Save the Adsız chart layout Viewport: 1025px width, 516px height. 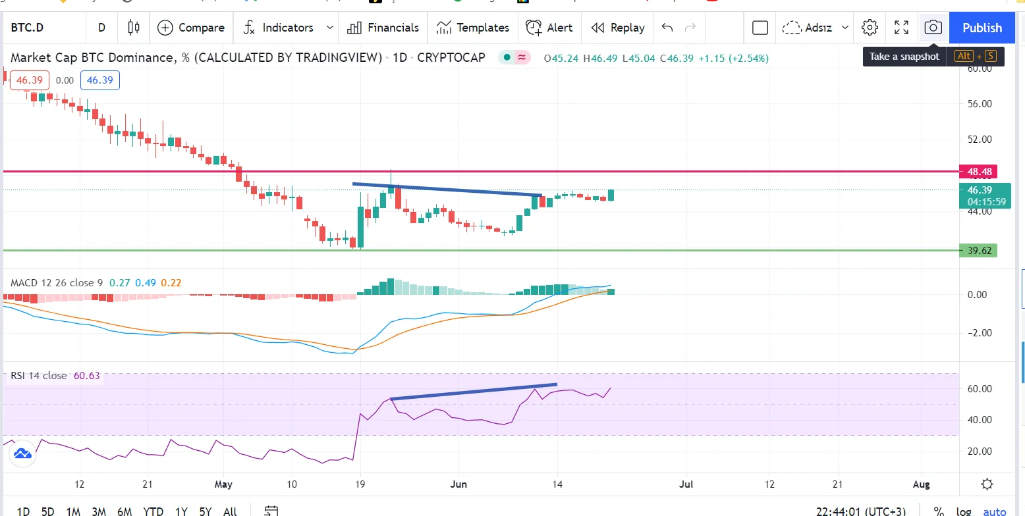(808, 28)
